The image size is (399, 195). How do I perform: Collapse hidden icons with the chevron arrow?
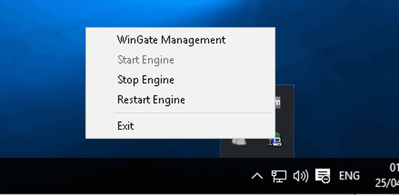(257, 176)
